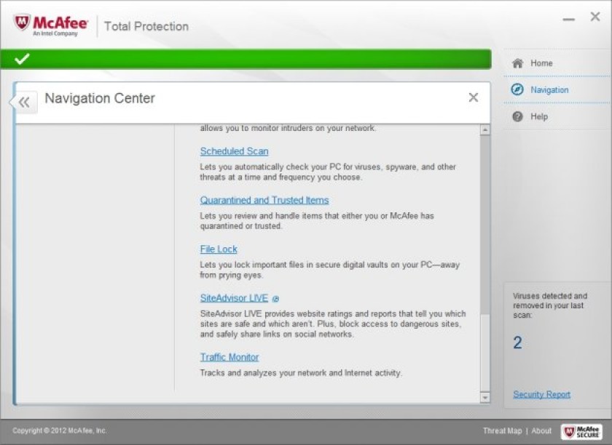Go back using the double-chevron button

coord(24,103)
